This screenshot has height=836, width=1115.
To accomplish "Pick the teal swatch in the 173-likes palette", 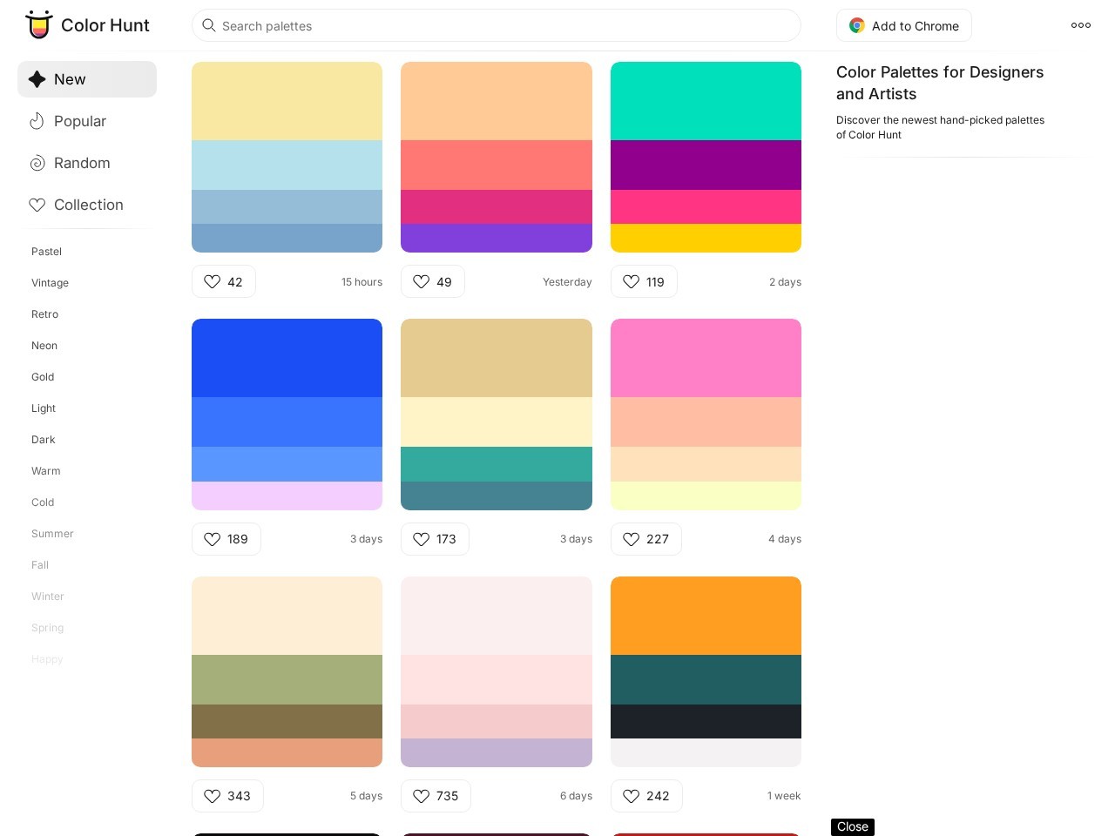I will click(x=497, y=464).
